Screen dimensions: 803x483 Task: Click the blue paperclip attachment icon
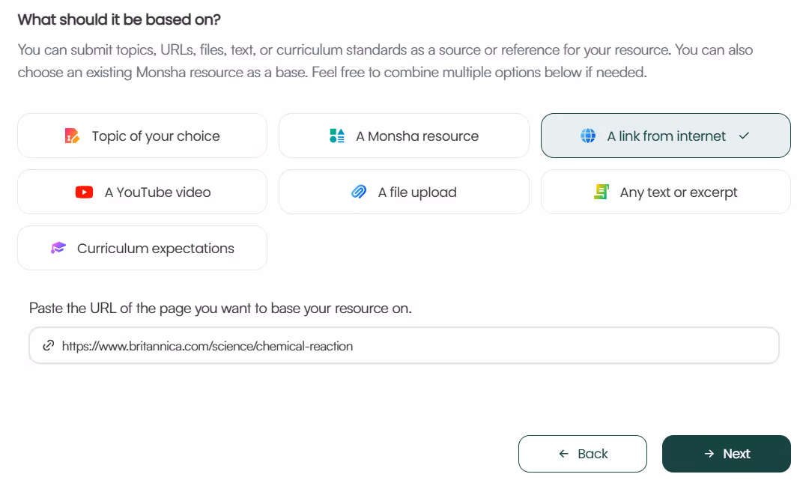359,192
